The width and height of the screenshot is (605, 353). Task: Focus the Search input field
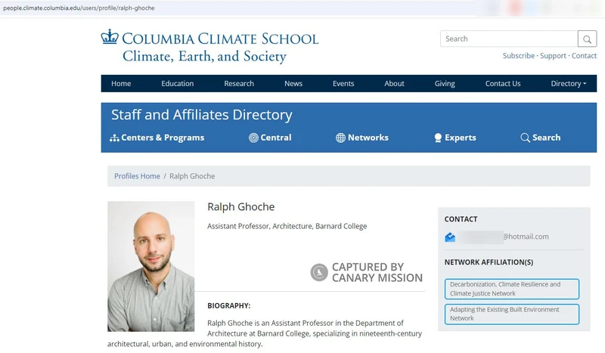(x=509, y=39)
